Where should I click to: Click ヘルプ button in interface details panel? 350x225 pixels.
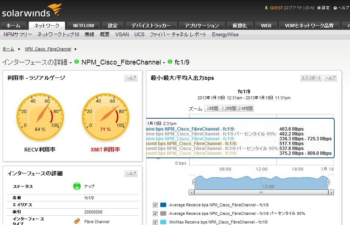[131, 174]
